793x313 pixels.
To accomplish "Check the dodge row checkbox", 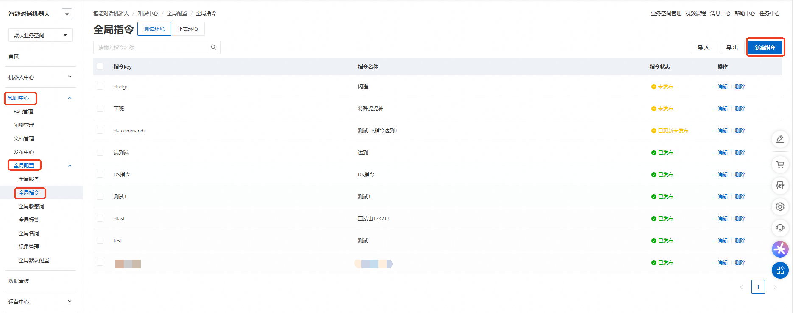I will point(100,86).
